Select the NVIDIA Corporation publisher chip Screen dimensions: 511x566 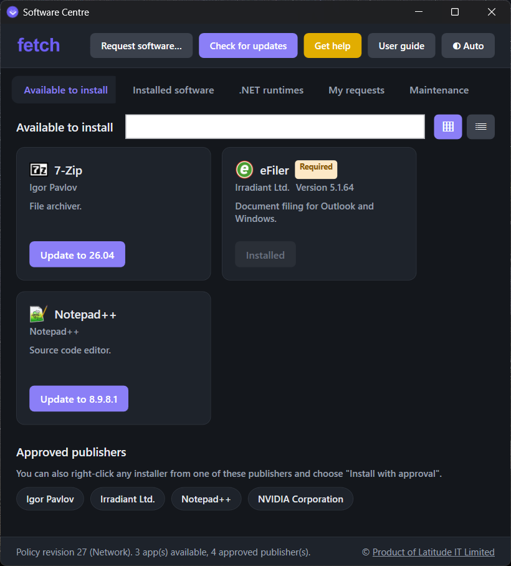pos(300,499)
